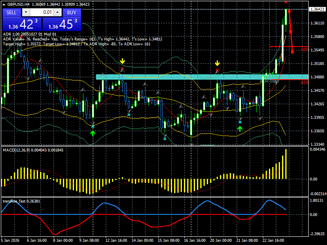This screenshot has height=245, width=327.
Task: Select the top square of the red projection line
Action: tap(289, 11)
